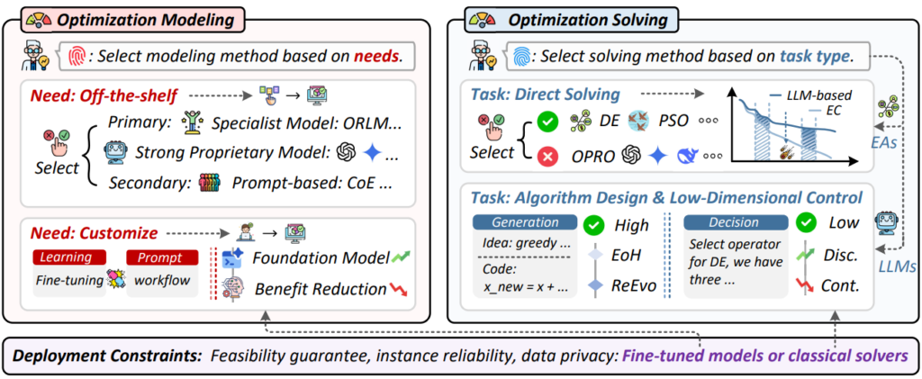The height and width of the screenshot is (379, 922).
Task: Click the ReEvo diamond marker on the vertical line
Action: tap(596, 285)
